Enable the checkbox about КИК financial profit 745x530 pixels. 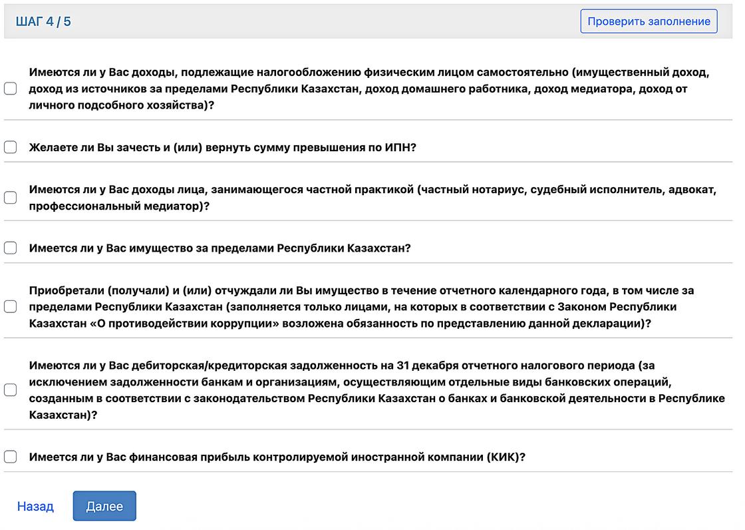[x=10, y=457]
